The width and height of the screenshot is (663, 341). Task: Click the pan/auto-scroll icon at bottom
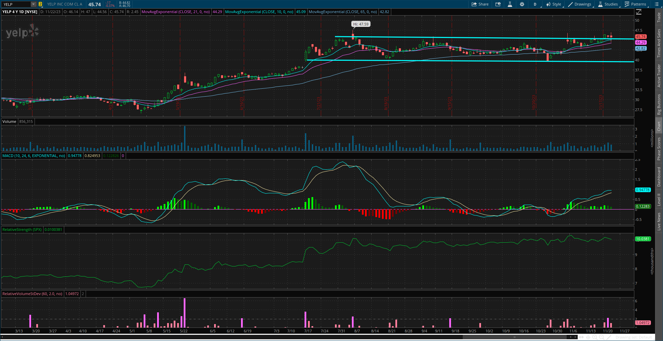tap(582, 337)
